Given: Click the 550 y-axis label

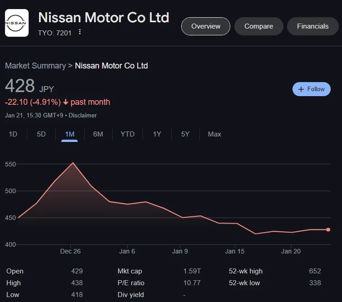Looking at the screenshot, I should (10, 164).
